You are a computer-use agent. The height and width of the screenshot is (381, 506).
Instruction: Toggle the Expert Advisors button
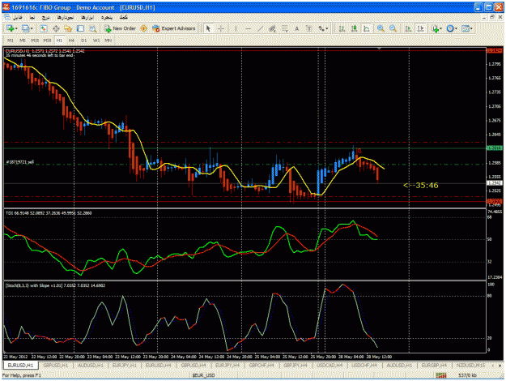coord(174,28)
